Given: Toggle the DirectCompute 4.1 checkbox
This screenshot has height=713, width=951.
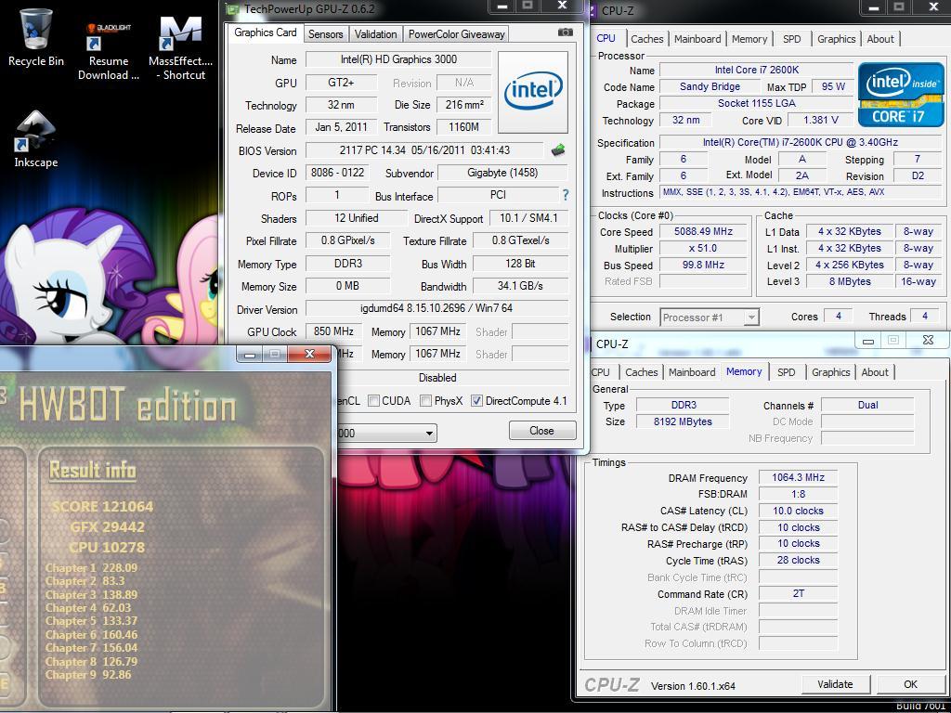Looking at the screenshot, I should 476,401.
